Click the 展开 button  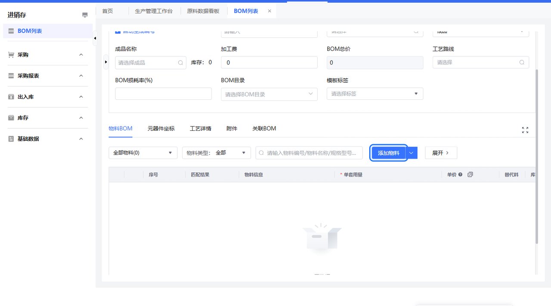[441, 153]
